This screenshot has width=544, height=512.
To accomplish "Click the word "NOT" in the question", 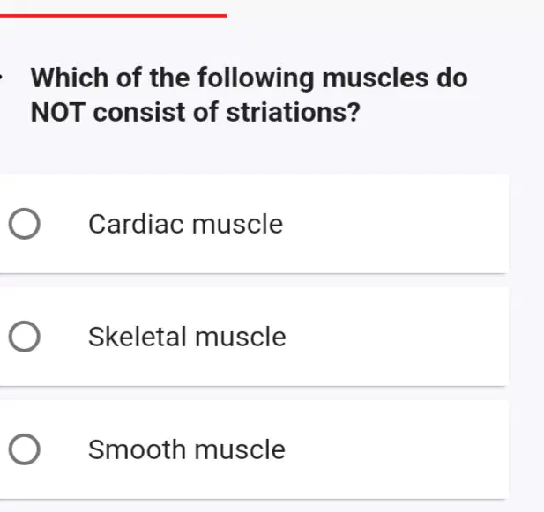I will point(57,112).
